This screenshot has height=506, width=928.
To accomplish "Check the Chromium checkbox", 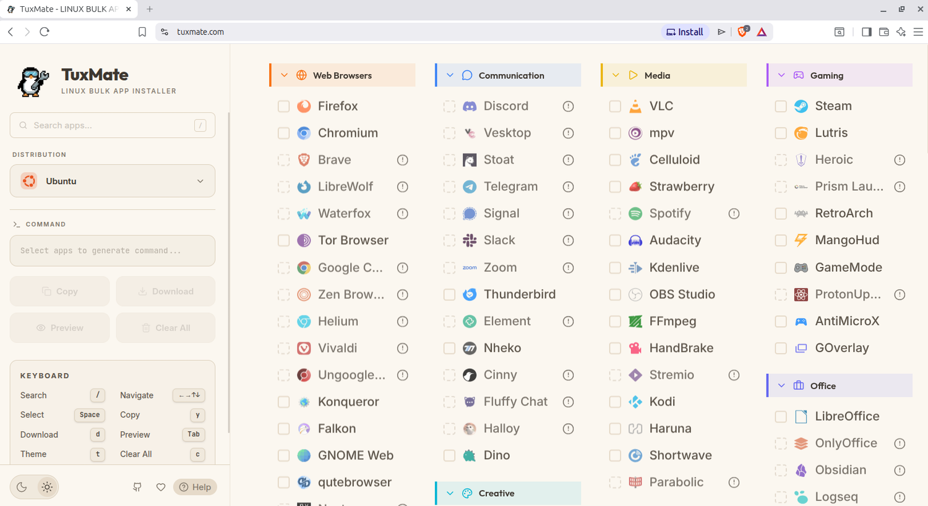I will [x=284, y=133].
